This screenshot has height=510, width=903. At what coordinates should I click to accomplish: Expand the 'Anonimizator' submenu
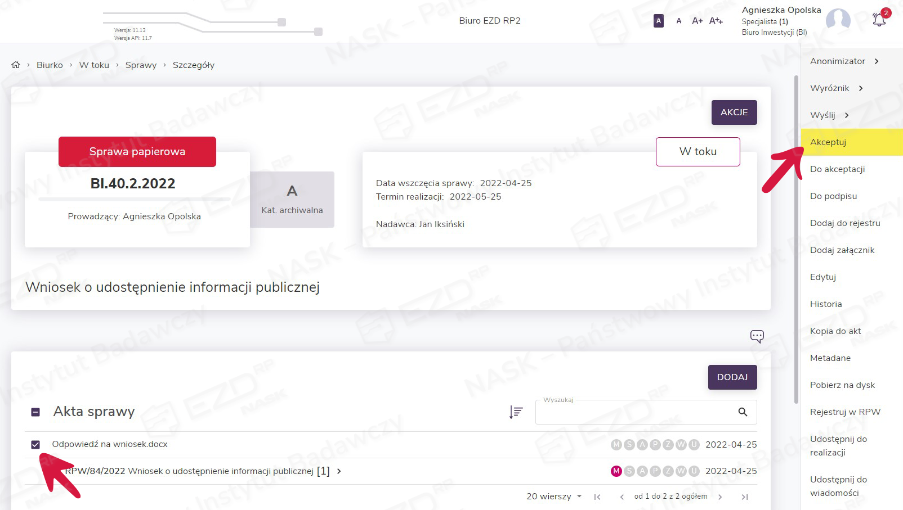[844, 61]
